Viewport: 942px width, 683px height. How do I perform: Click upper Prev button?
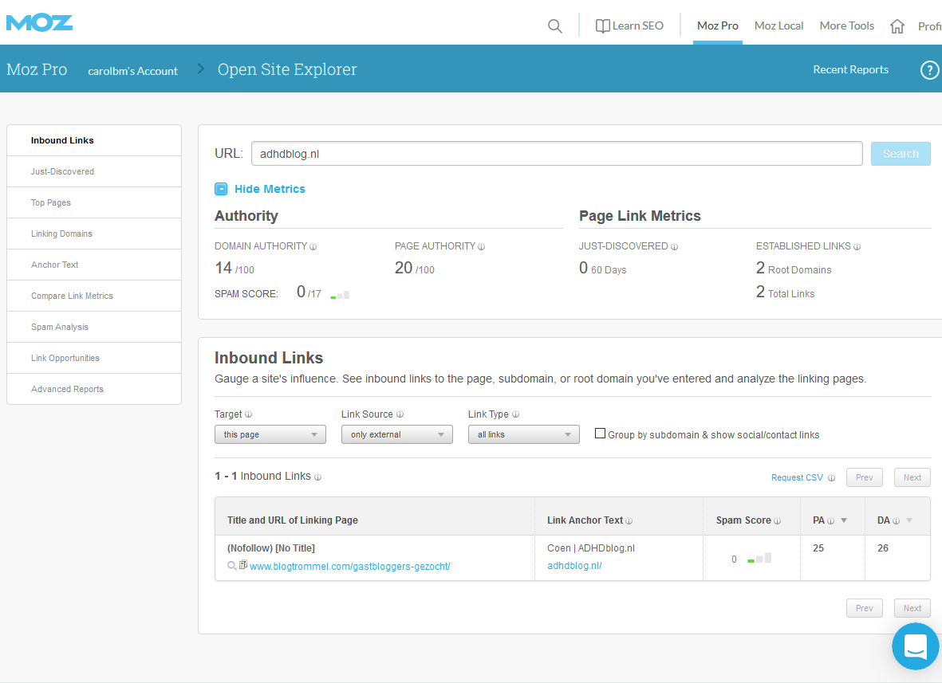pos(865,477)
